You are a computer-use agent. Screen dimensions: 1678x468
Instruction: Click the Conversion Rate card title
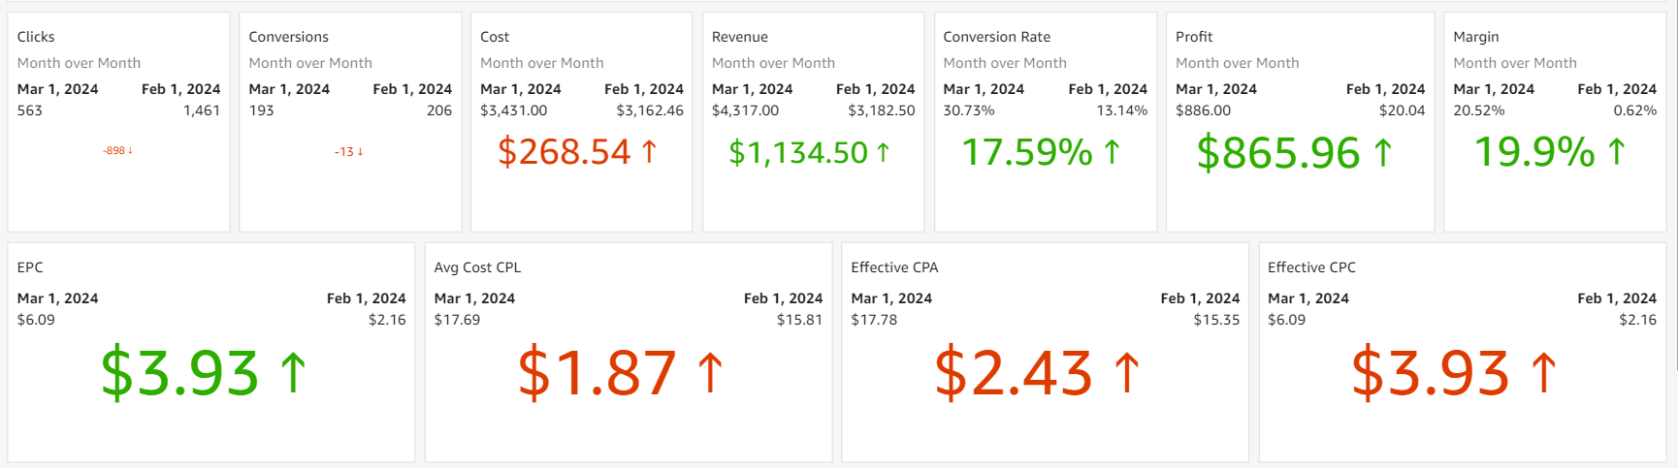tap(996, 37)
